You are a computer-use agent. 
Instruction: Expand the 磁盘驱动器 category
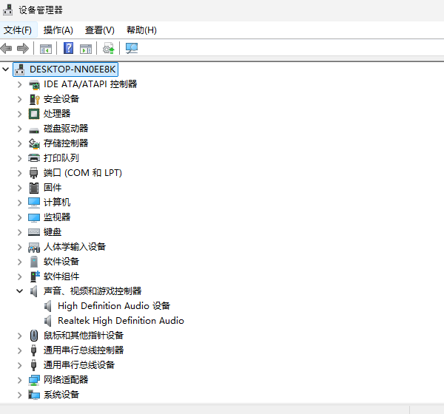click(x=20, y=129)
